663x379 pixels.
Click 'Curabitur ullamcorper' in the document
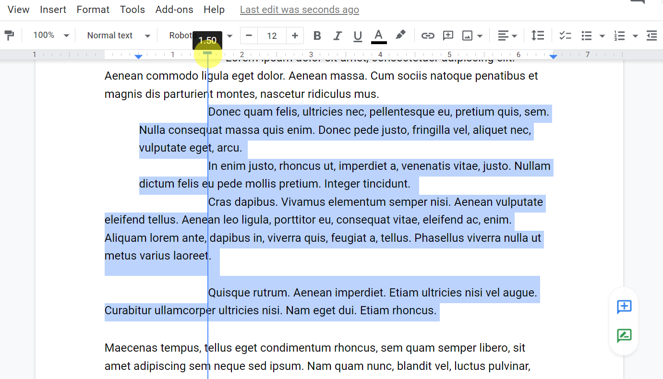(x=160, y=311)
